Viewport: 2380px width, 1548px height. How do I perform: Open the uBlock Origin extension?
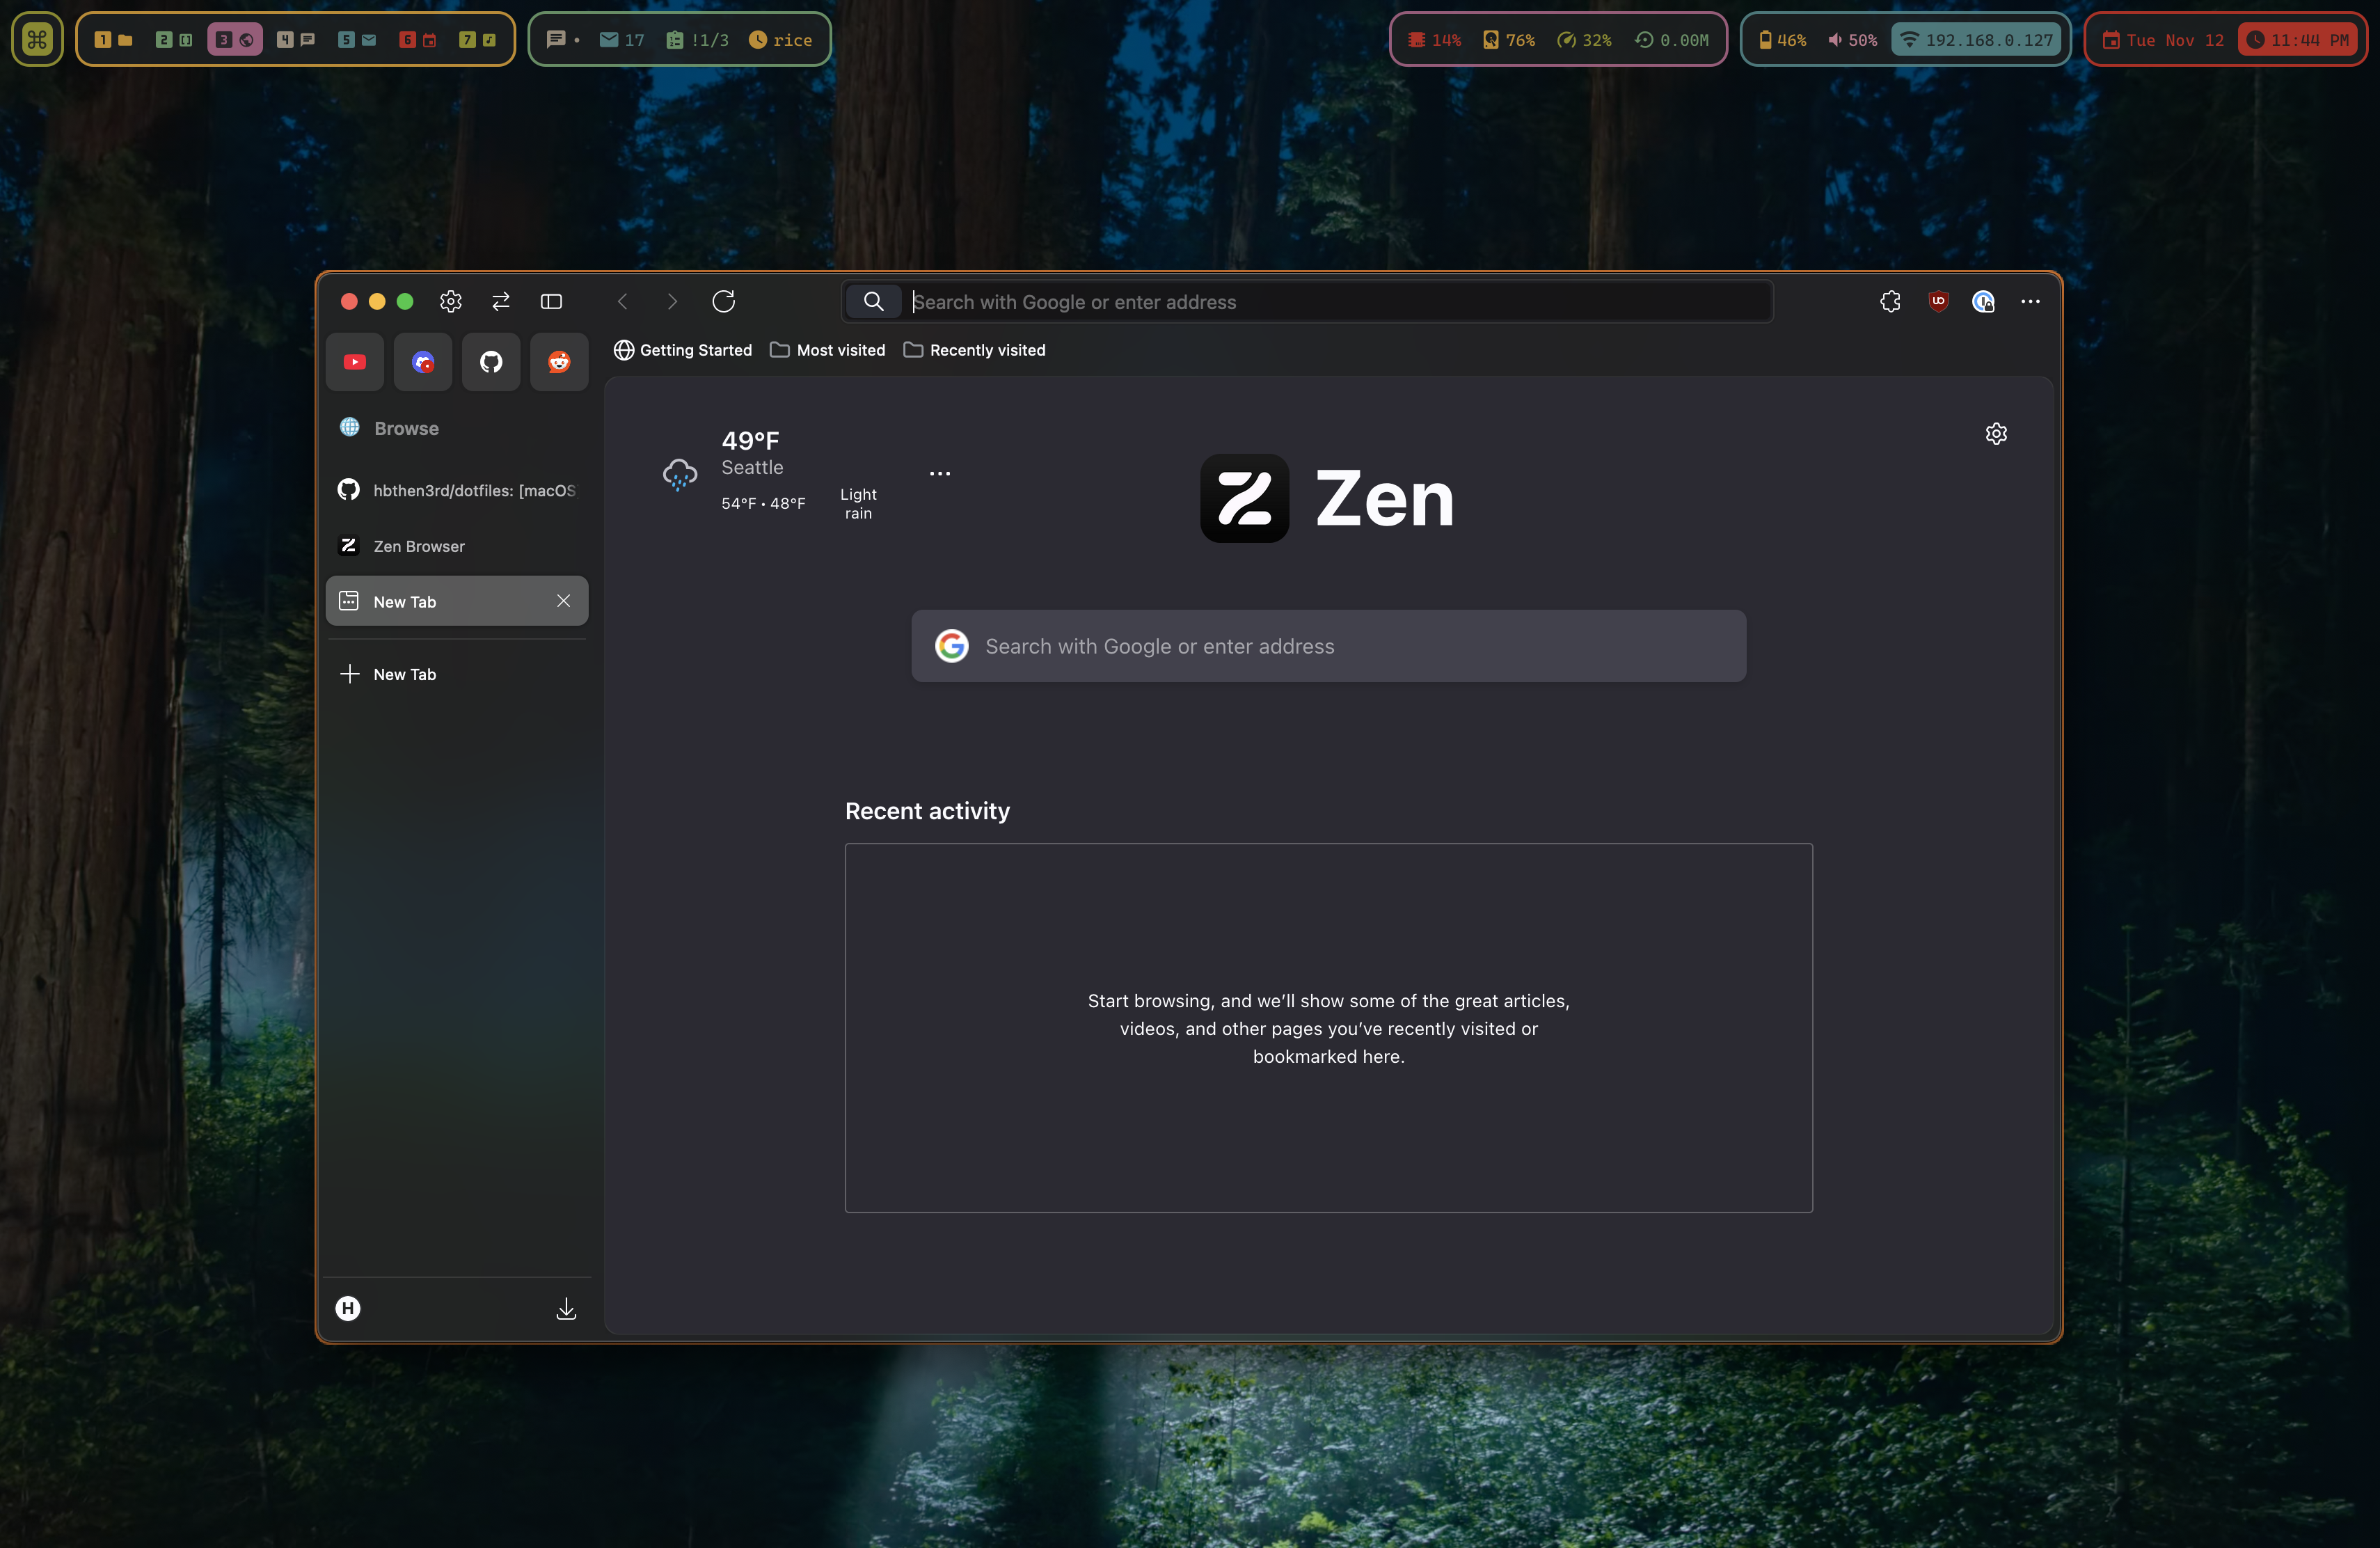click(x=1938, y=301)
